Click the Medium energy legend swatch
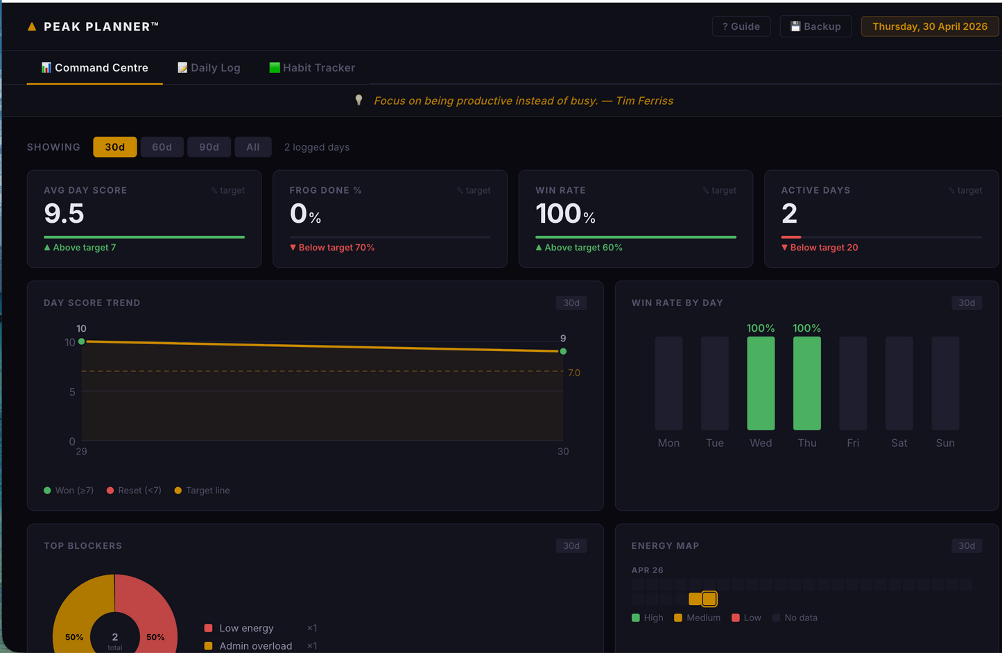1002x653 pixels. pos(678,618)
